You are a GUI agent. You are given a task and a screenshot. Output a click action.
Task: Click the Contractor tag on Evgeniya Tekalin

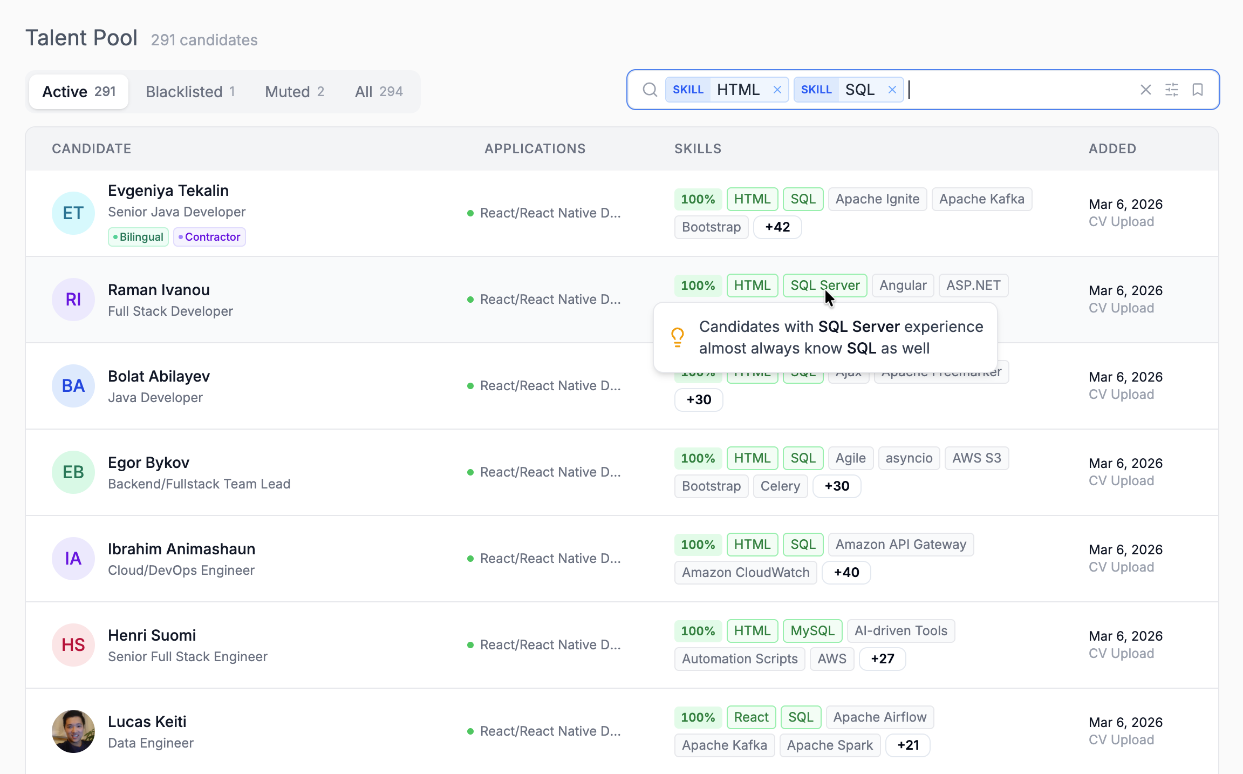(209, 237)
